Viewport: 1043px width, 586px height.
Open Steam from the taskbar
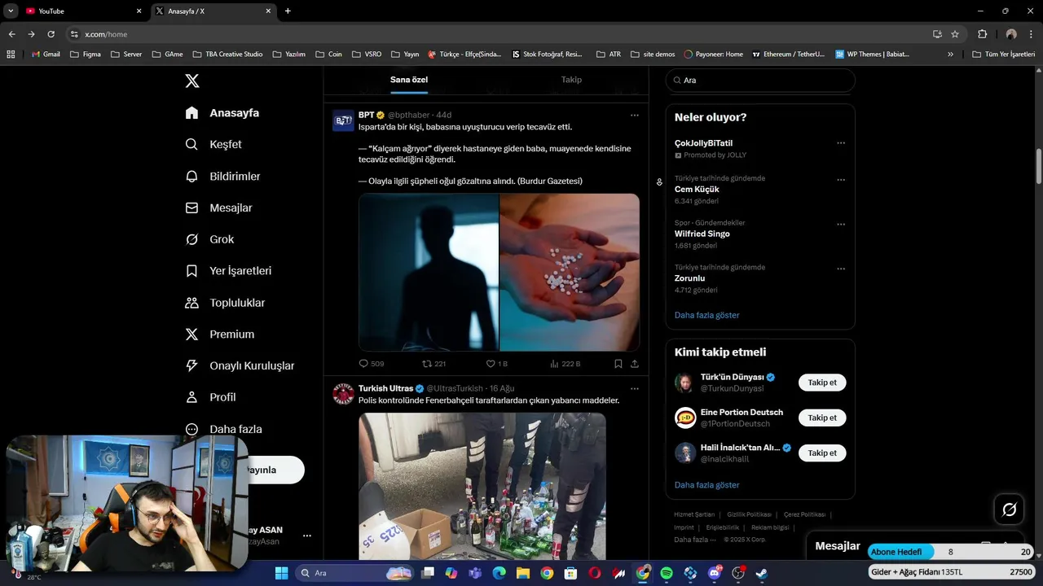[x=762, y=573]
